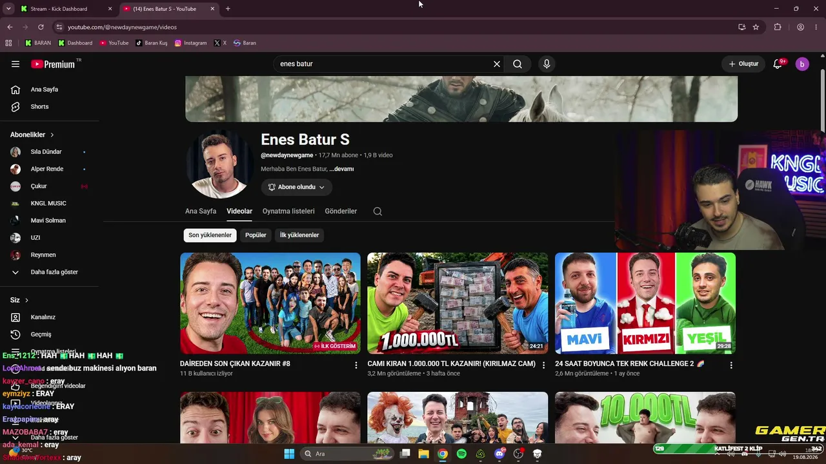This screenshot has height=464, width=826.
Task: Open the MAVİ KIRMIZI YEŞİL challenge thumbnail
Action: pos(645,303)
